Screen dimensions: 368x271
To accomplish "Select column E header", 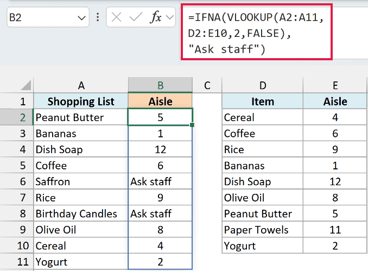I will tap(335, 85).
